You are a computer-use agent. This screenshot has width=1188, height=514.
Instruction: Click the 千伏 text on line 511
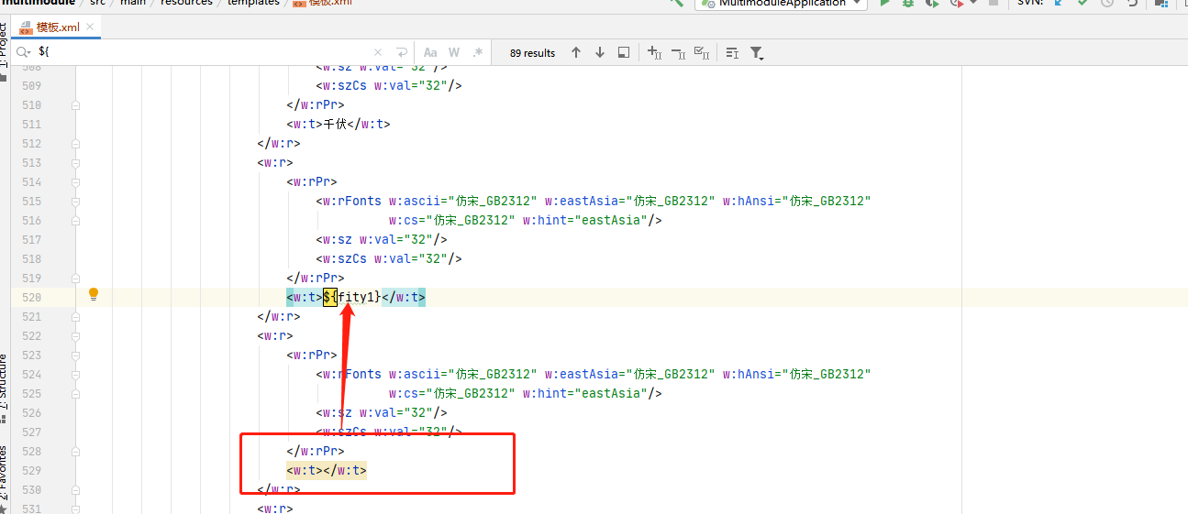coord(335,124)
